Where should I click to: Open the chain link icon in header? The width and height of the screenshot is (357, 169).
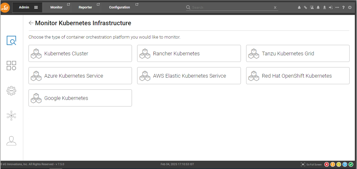coord(305,8)
